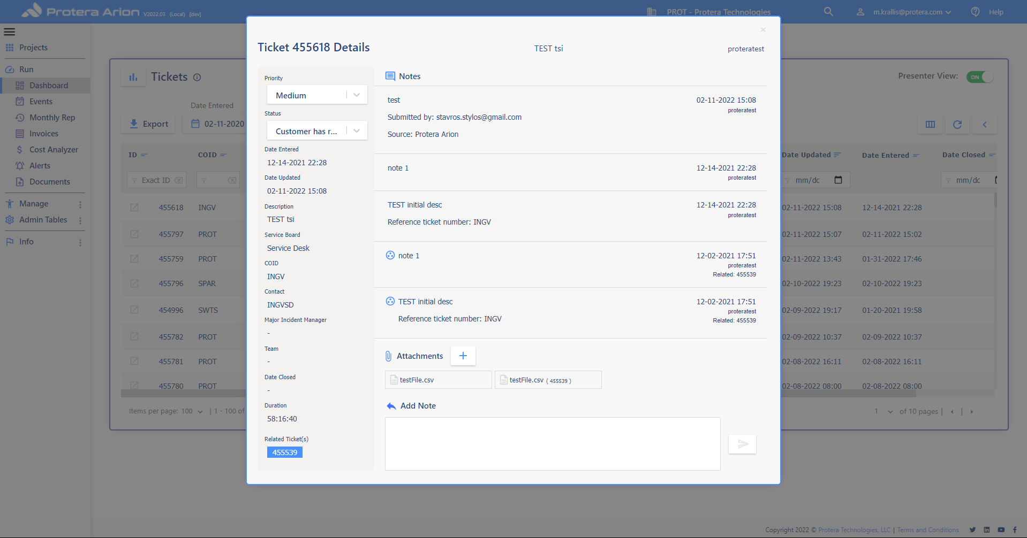Viewport: 1027px width, 538px height.
Task: Open Cost Analyzer in sidebar
Action: (54, 150)
